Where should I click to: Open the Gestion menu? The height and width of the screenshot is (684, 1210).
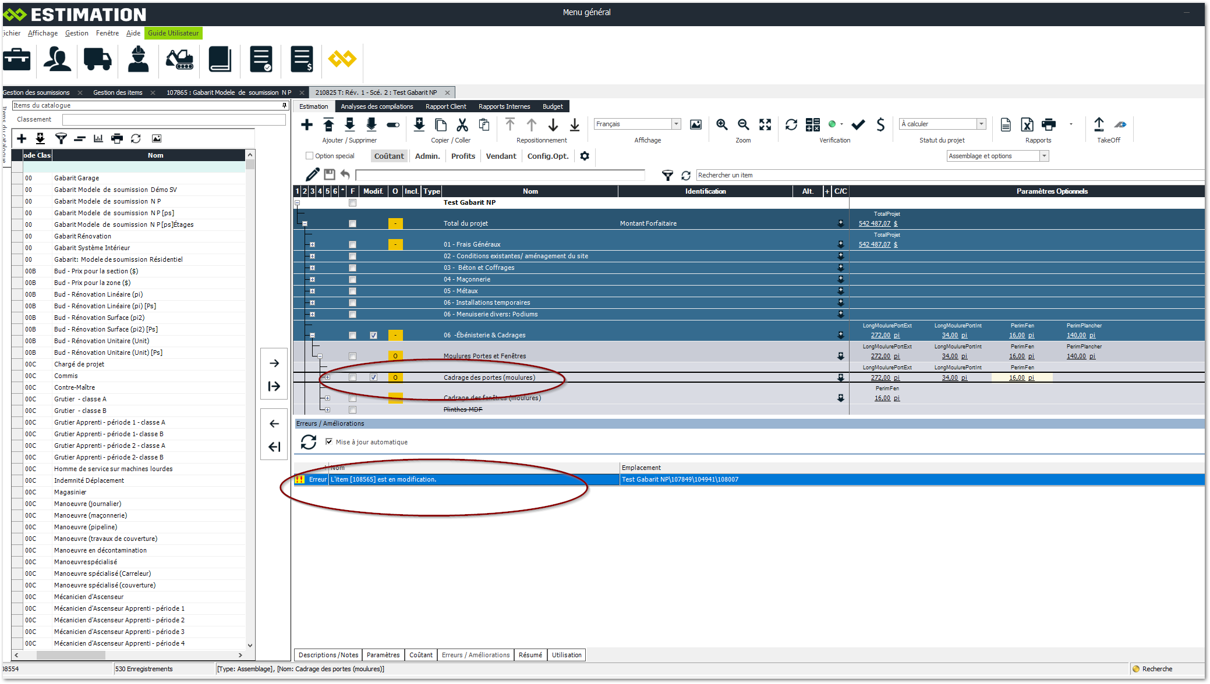[x=76, y=33]
